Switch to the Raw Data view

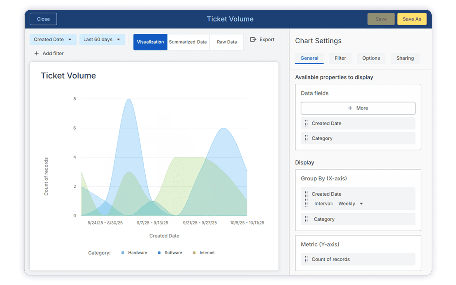point(227,42)
